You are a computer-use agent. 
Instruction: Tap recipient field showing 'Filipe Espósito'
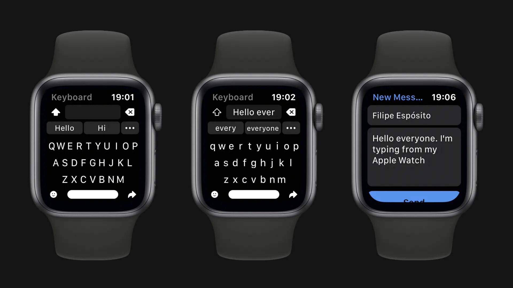coord(414,115)
